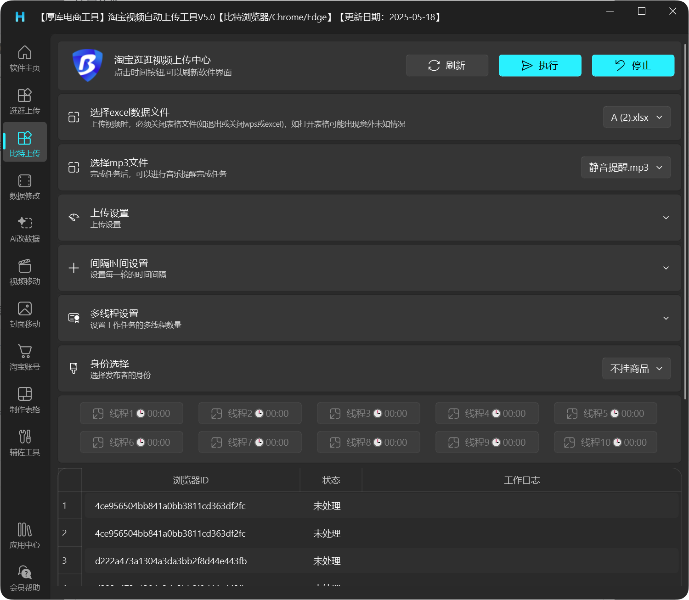Click the H app logo in title bar
This screenshot has width=689, height=600.
point(20,17)
